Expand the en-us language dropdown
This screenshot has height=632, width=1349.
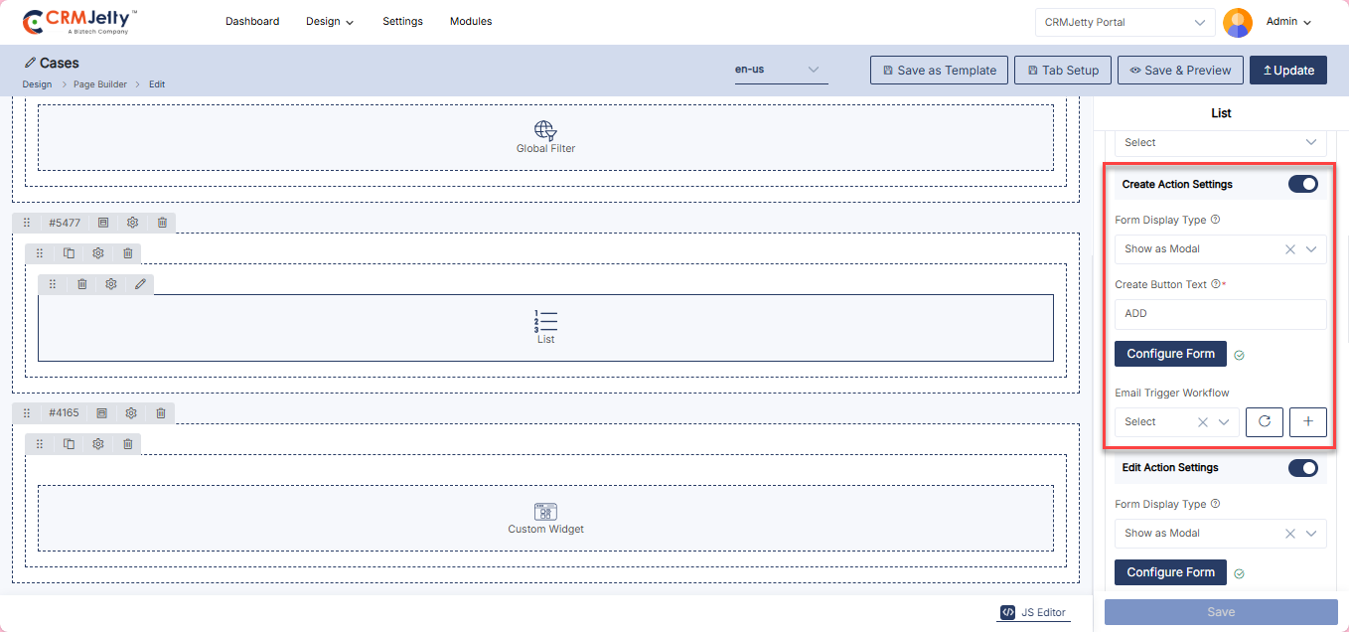(813, 70)
